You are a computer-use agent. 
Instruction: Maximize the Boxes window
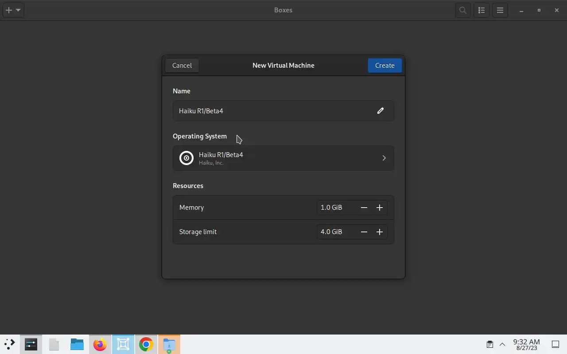pos(539,10)
